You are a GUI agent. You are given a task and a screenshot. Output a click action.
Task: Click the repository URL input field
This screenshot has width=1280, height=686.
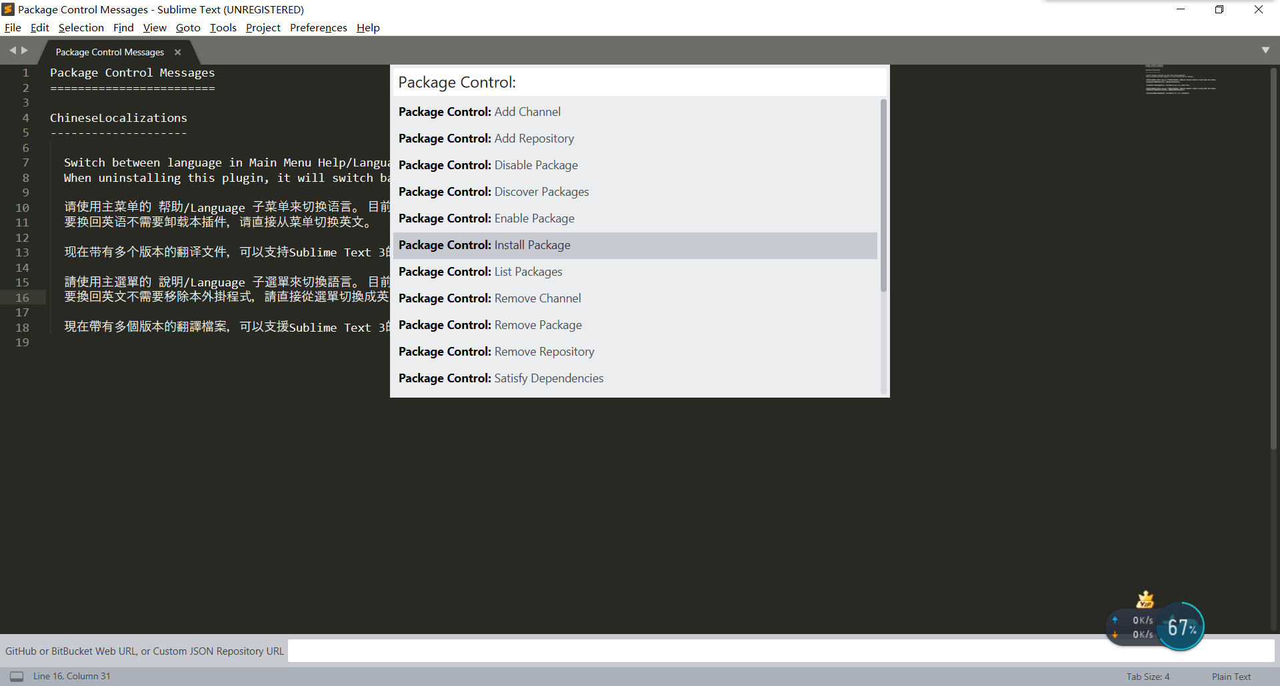point(781,651)
